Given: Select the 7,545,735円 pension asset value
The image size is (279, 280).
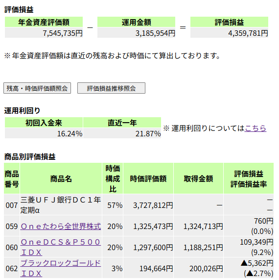Looking at the screenshot, I should pyautogui.click(x=44, y=33).
